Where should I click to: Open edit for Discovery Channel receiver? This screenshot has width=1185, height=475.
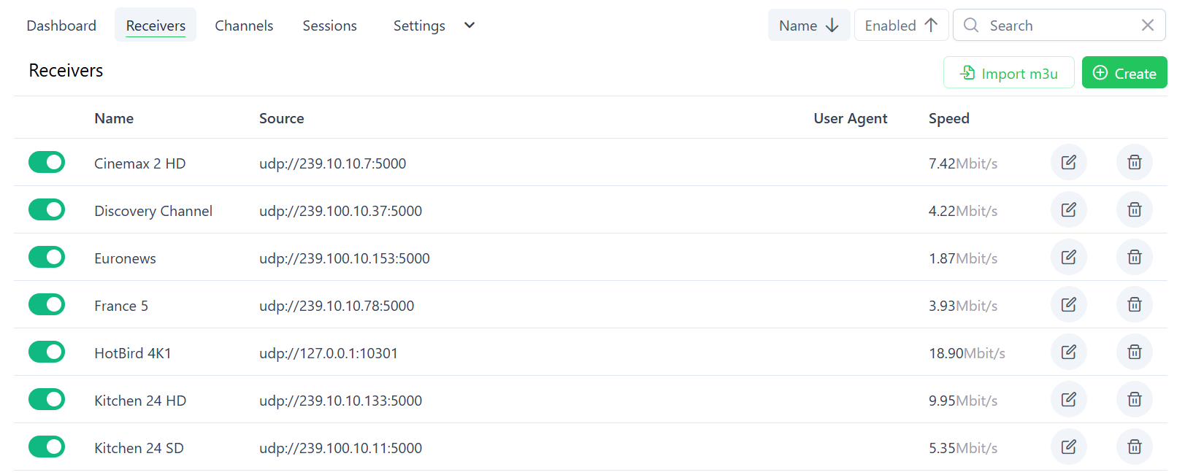[1068, 209]
